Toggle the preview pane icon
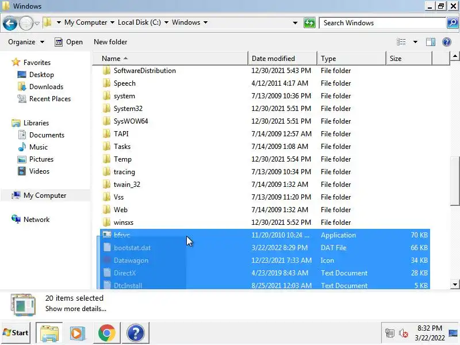460x345 pixels. pos(430,42)
